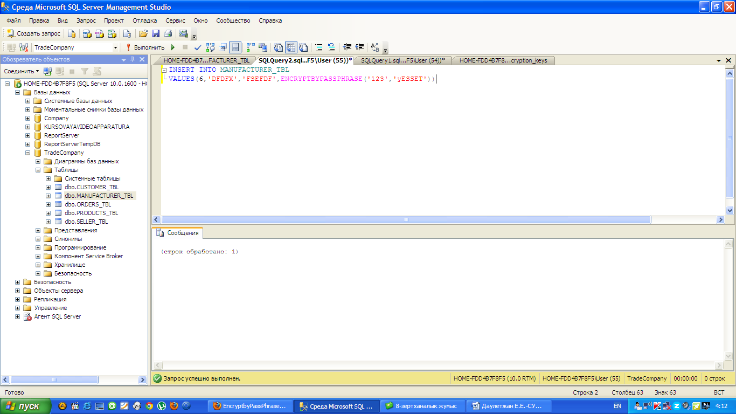Click uncomment selected lines icon
The width and height of the screenshot is (736, 414).
(x=331, y=47)
